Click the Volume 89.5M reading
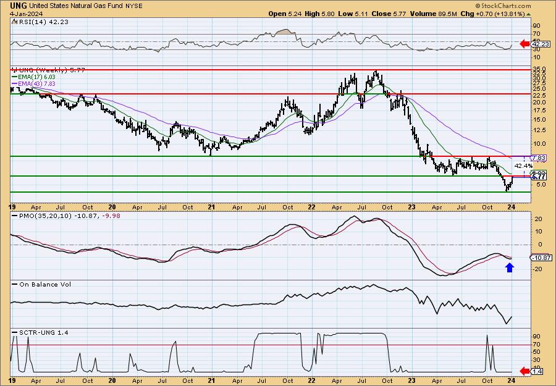Screen dimensions: 556x386 pyautogui.click(x=433, y=14)
